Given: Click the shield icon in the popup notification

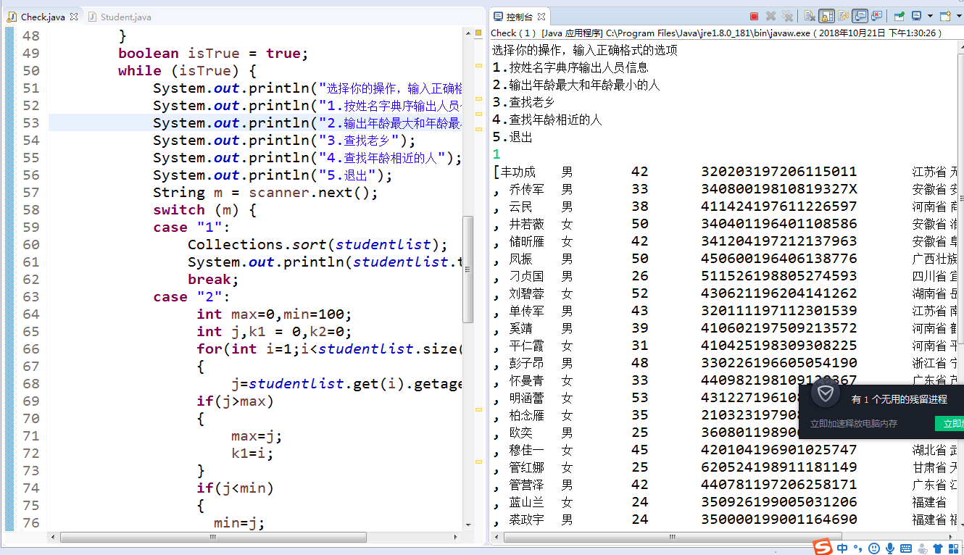Looking at the screenshot, I should (825, 394).
